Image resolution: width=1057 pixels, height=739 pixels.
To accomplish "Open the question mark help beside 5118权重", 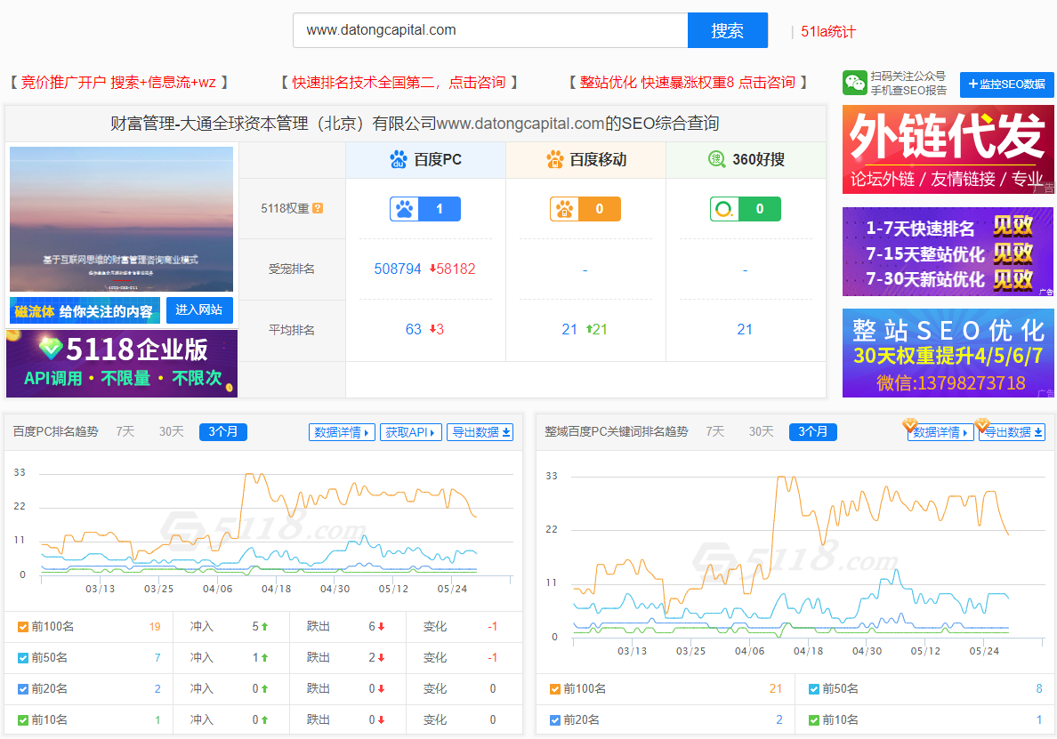I will click(319, 208).
